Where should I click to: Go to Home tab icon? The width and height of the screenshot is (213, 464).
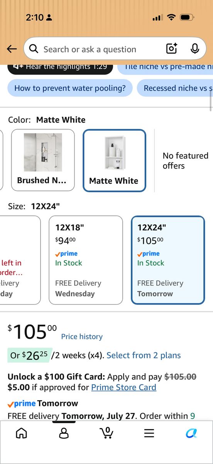click(x=22, y=433)
